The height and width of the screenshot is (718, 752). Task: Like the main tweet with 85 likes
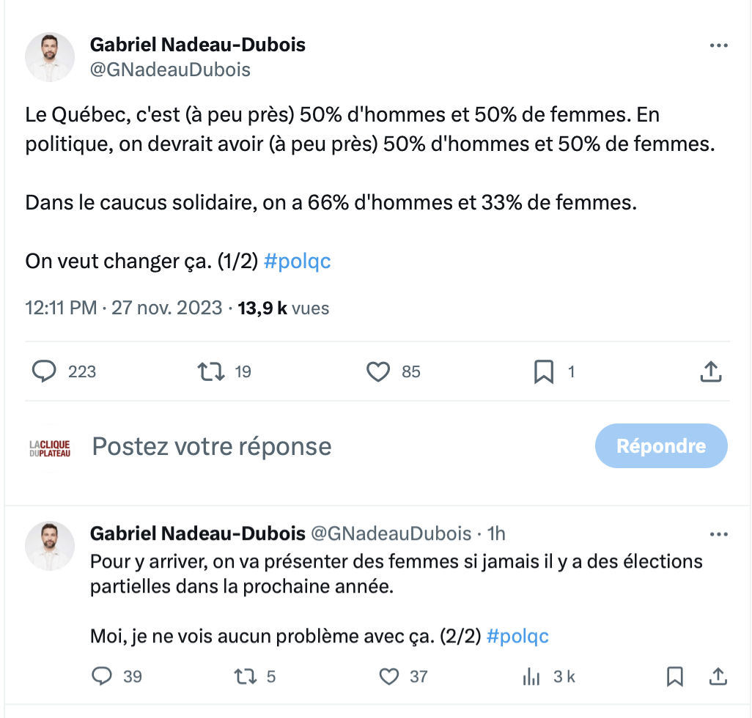click(378, 371)
